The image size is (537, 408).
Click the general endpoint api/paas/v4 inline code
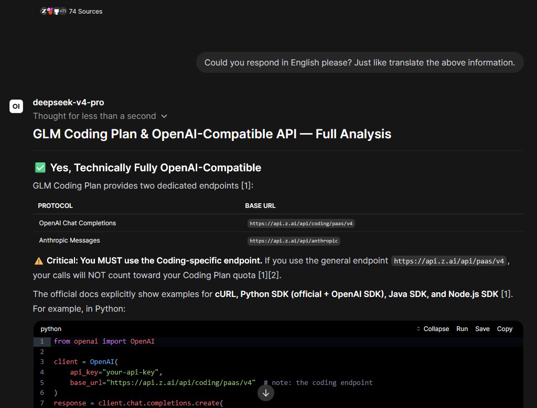pos(449,261)
